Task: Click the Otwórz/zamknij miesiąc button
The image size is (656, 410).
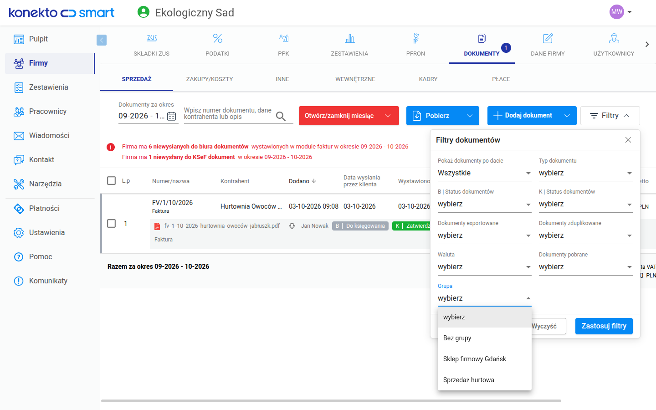Action: [349, 116]
